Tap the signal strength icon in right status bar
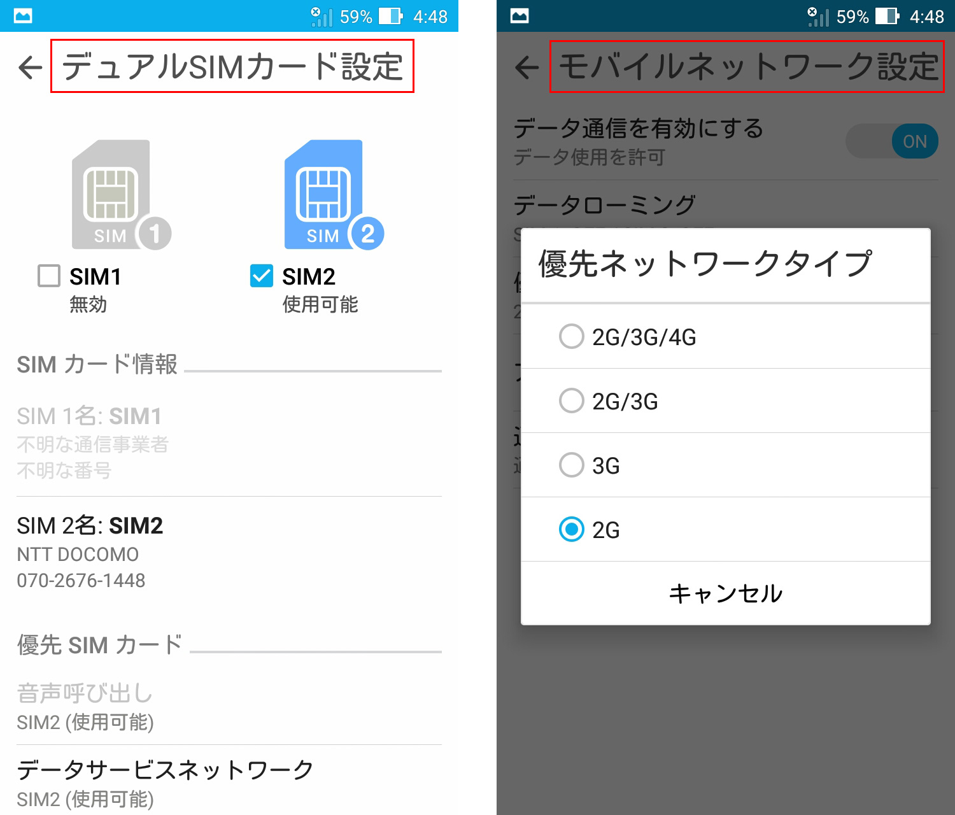Image resolution: width=955 pixels, height=815 pixels. 818,17
